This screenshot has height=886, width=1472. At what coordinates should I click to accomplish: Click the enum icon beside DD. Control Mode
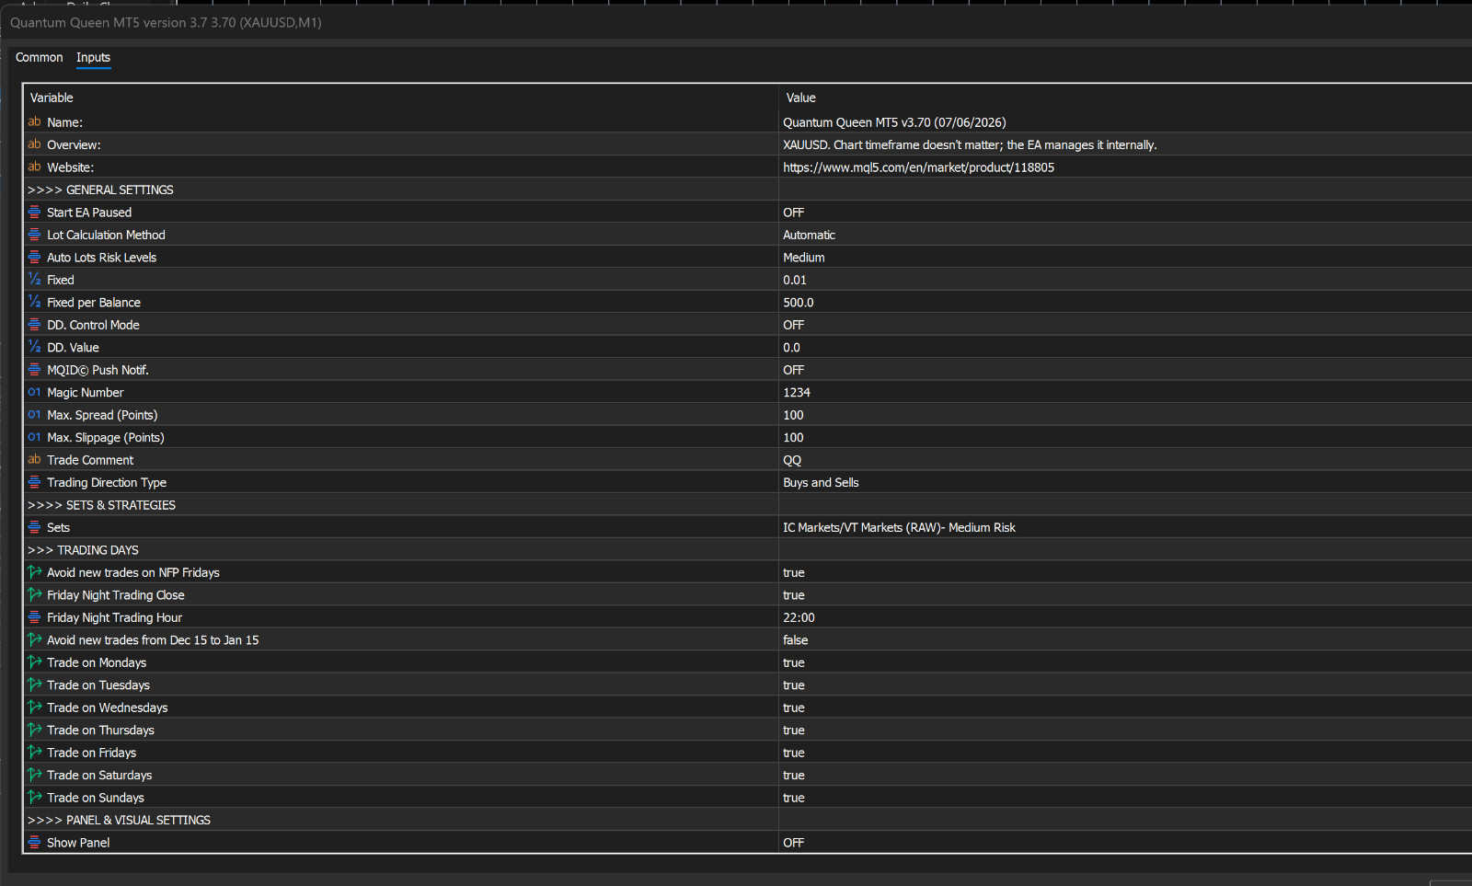[34, 325]
